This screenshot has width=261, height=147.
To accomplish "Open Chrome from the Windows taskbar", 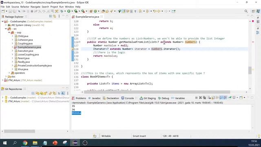I will coord(25,143).
